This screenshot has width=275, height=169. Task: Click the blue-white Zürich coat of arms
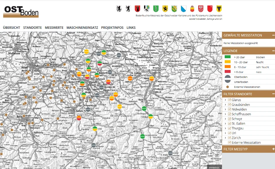[x=183, y=8]
